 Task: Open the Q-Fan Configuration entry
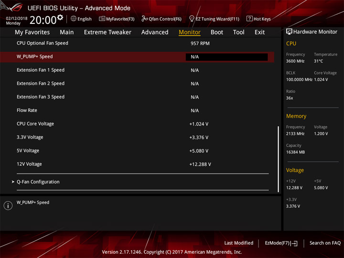(38, 182)
